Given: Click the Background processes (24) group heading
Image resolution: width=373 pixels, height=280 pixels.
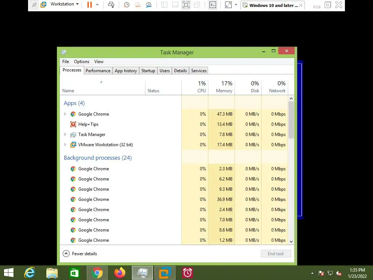Looking at the screenshot, I should (x=98, y=158).
